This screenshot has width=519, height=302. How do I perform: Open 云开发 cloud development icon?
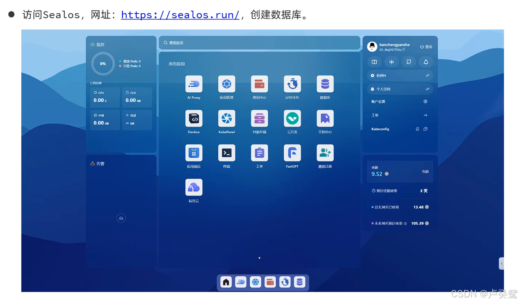point(292,118)
